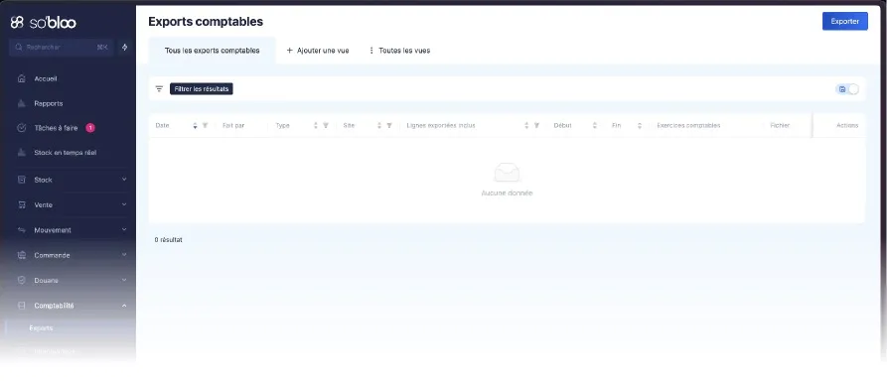This screenshot has height=384, width=887.
Task: Click the Date column filter funnel
Action: click(205, 125)
